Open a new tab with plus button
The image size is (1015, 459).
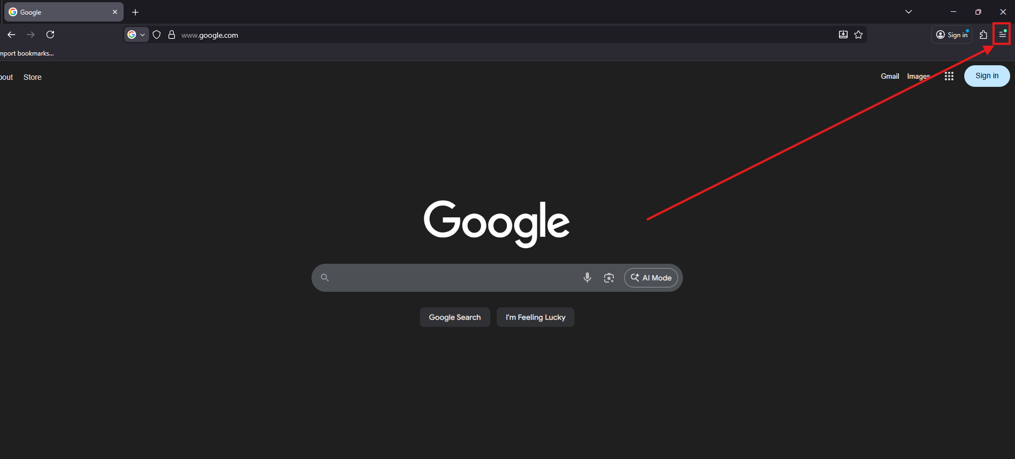tap(136, 12)
